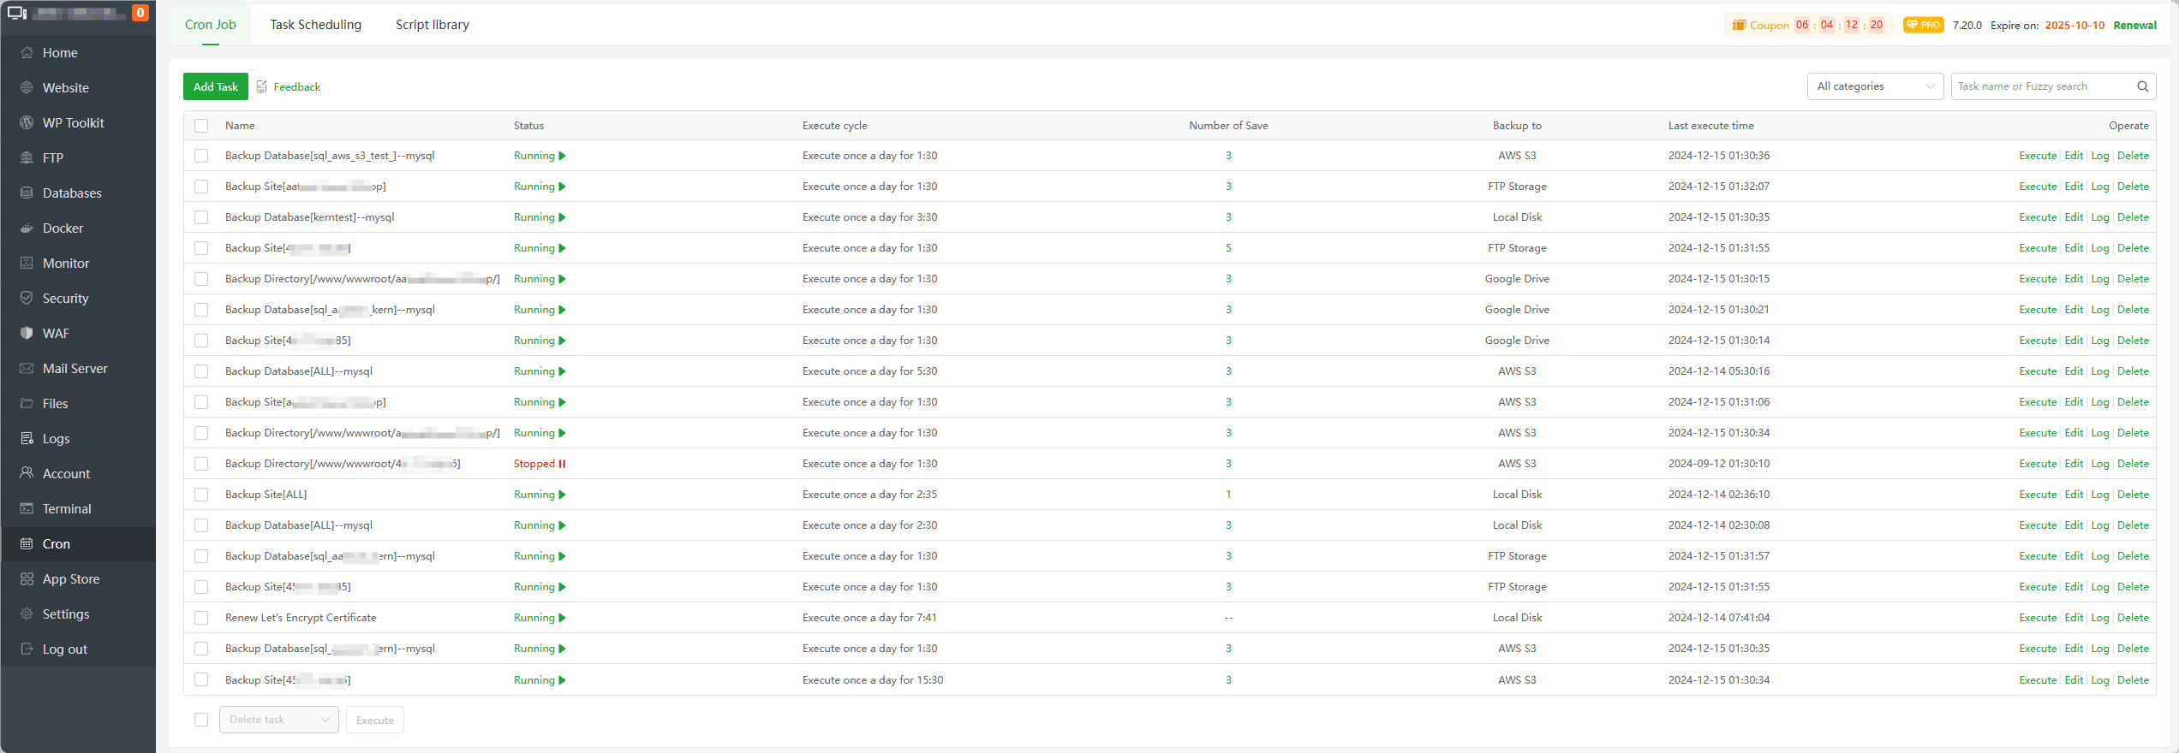Open the Delete task batch dropdown

click(278, 720)
